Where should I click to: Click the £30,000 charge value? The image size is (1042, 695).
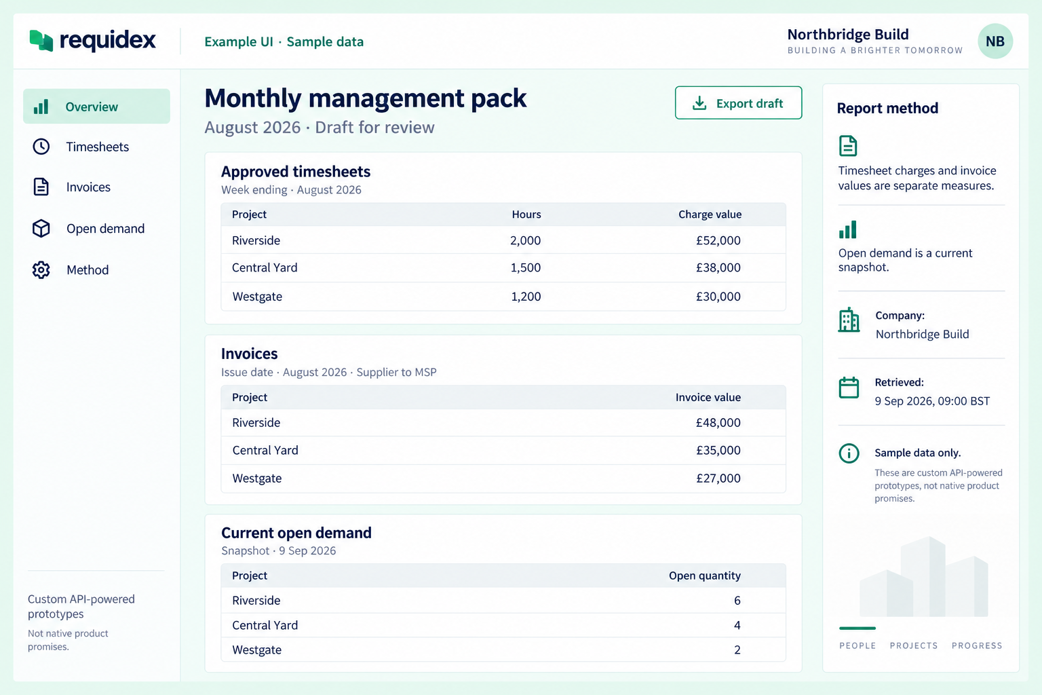pyautogui.click(x=718, y=297)
